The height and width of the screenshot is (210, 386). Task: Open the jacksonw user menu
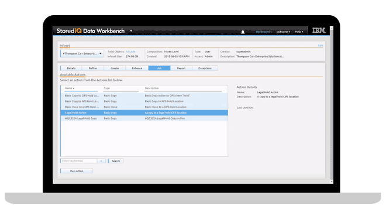pos(283,32)
